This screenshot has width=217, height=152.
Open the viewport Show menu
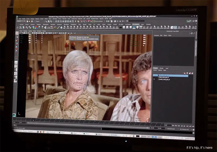[34, 31]
